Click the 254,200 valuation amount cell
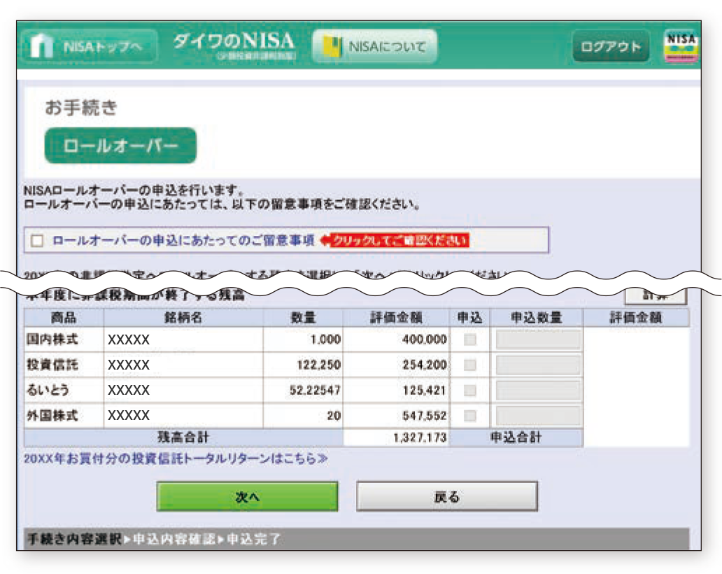 (396, 365)
